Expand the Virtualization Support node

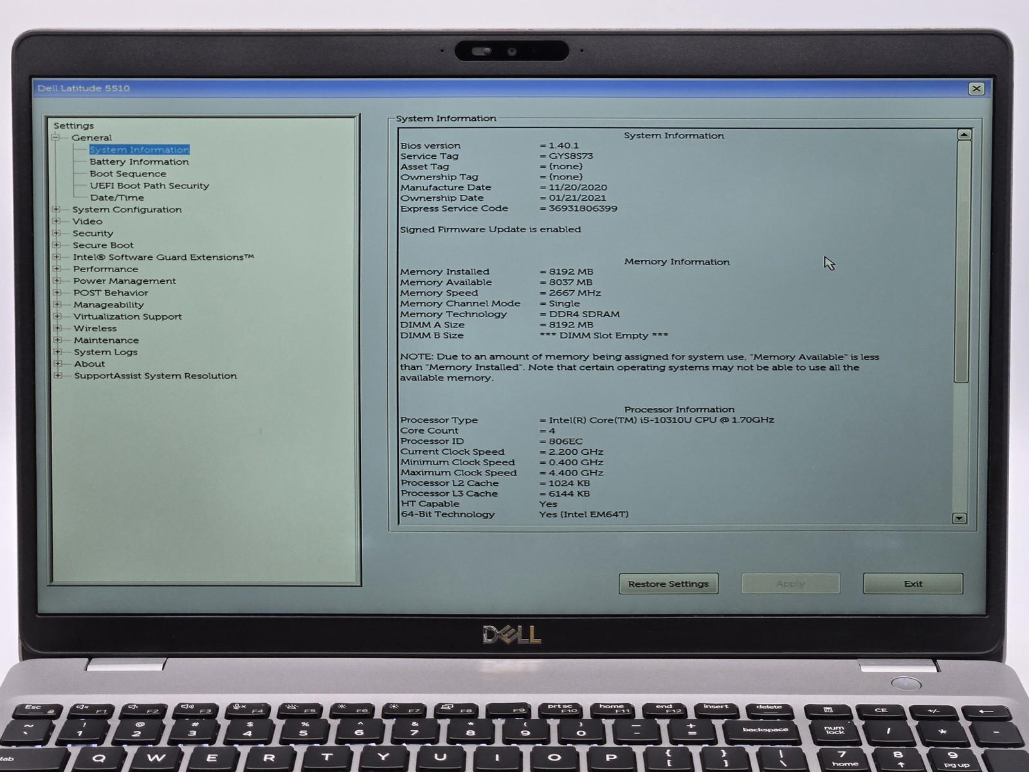coord(57,317)
